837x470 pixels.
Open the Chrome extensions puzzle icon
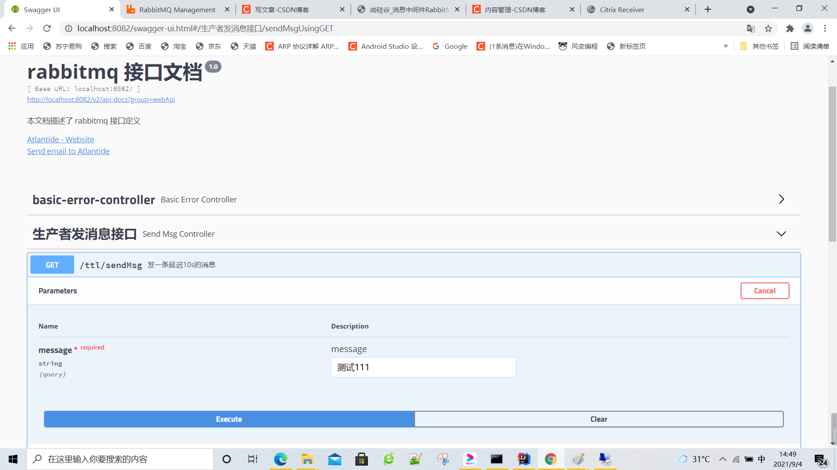[x=790, y=28]
